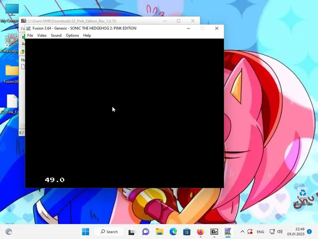Open File Explorer from the taskbar
Viewport: 318px width, 239px height.
159,232
